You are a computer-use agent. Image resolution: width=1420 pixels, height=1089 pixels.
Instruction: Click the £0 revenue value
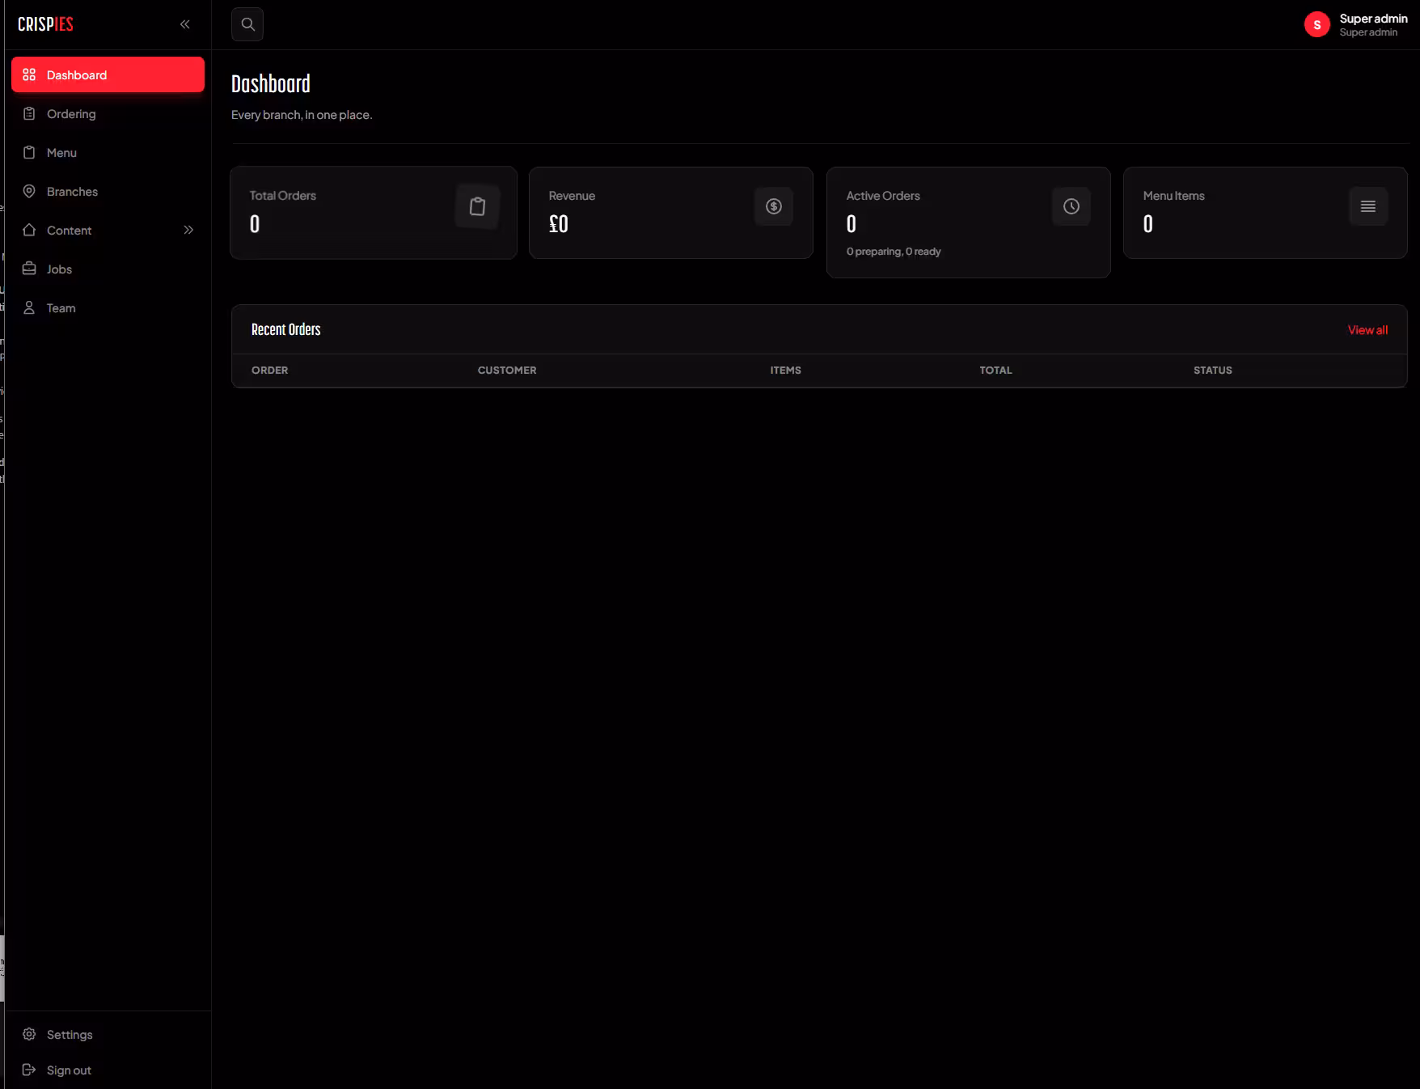[559, 223]
